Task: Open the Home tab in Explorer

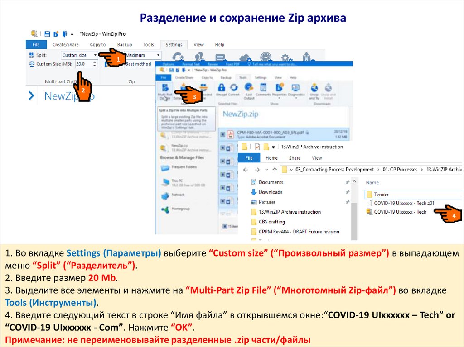Action: (271, 158)
